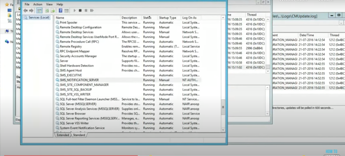Click the Restart Service icon
This screenshot has width=345, height=156.
92,11
